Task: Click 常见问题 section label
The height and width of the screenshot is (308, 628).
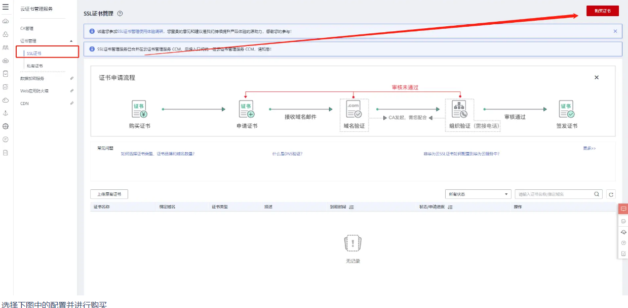Action: 105,148
